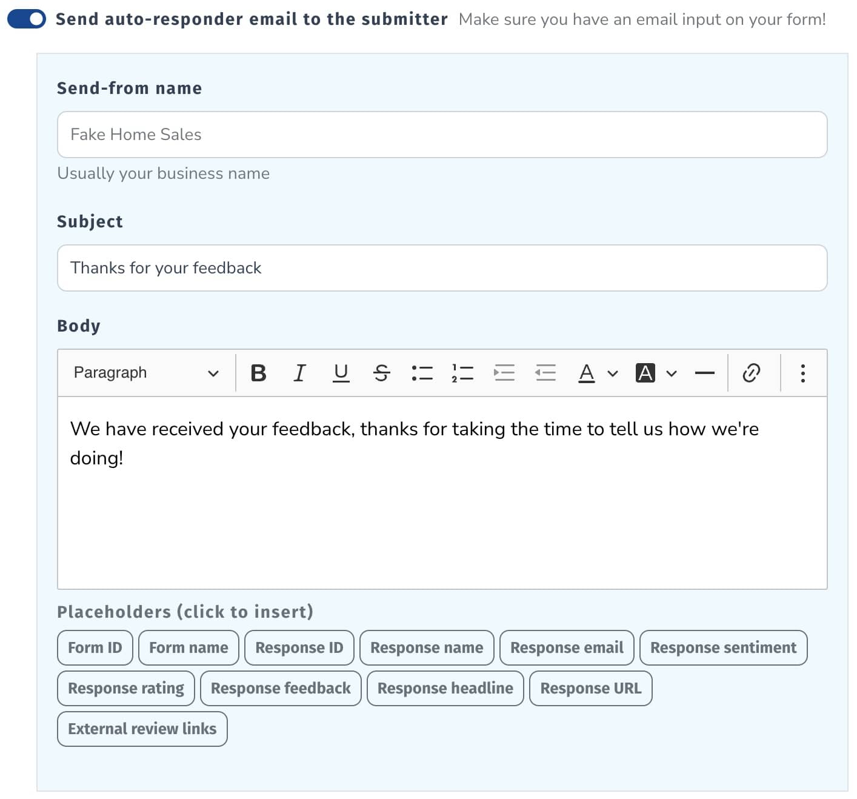Insert the Form ID placeholder
This screenshot has width=857, height=799.
coord(95,647)
